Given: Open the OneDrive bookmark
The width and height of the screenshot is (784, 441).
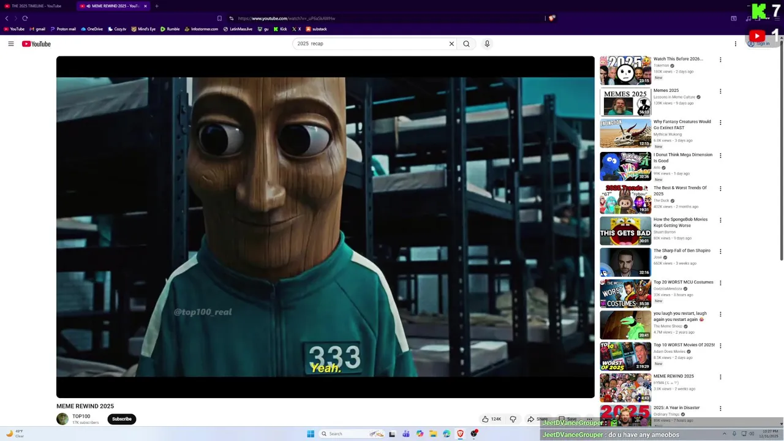Looking at the screenshot, I should 92,29.
